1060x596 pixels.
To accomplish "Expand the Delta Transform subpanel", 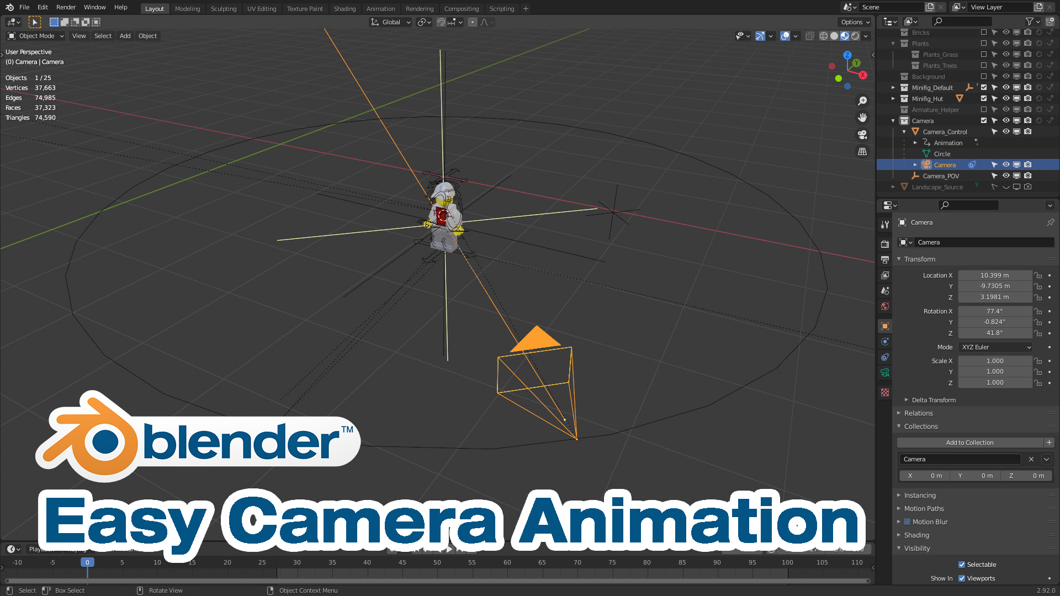I will 907,400.
